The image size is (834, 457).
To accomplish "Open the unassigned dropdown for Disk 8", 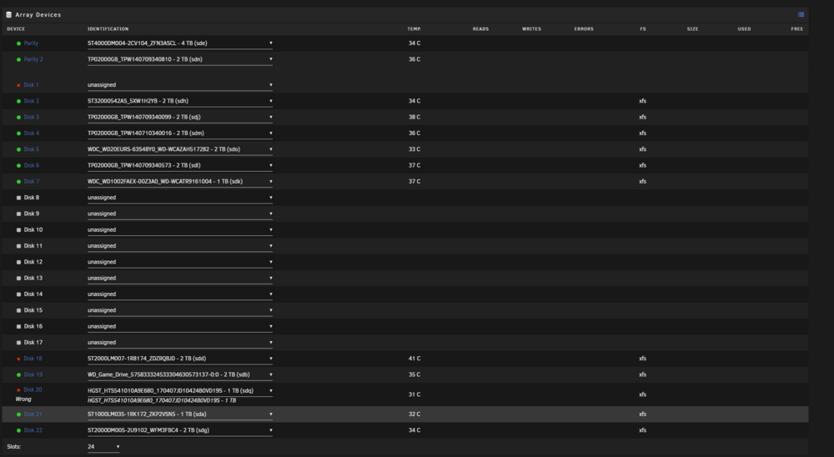I will (x=180, y=198).
